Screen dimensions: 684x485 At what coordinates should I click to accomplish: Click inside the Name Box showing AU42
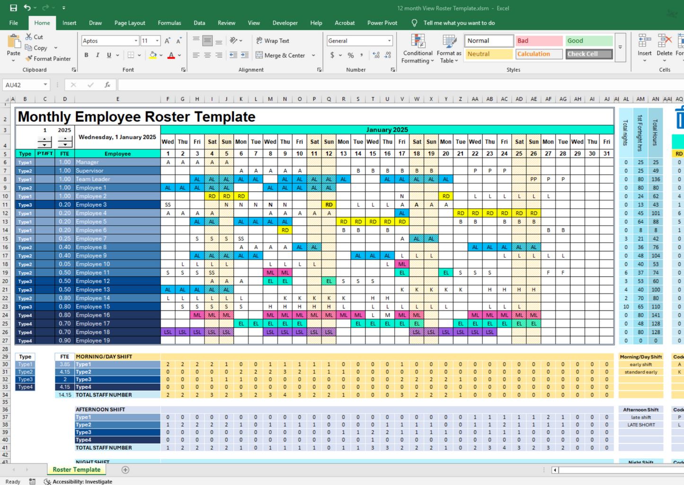22,85
